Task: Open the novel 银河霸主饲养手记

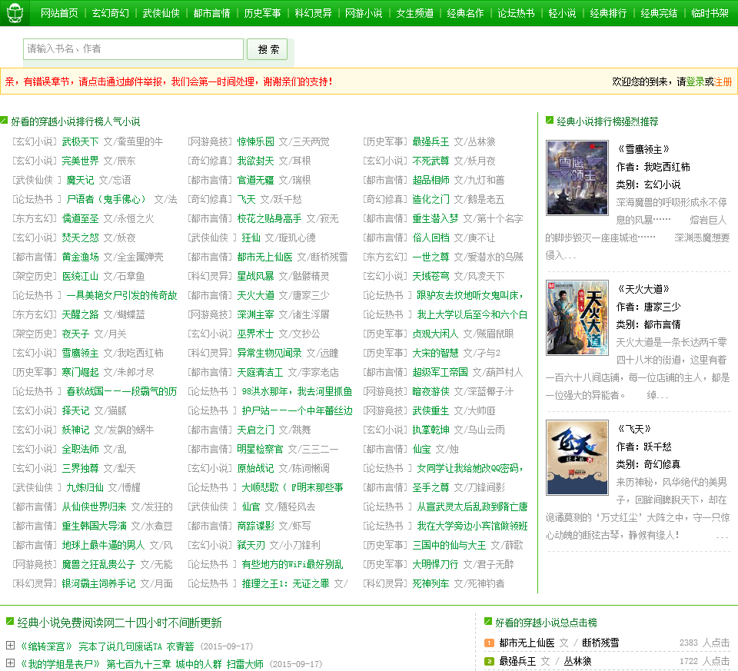Action: [98, 583]
